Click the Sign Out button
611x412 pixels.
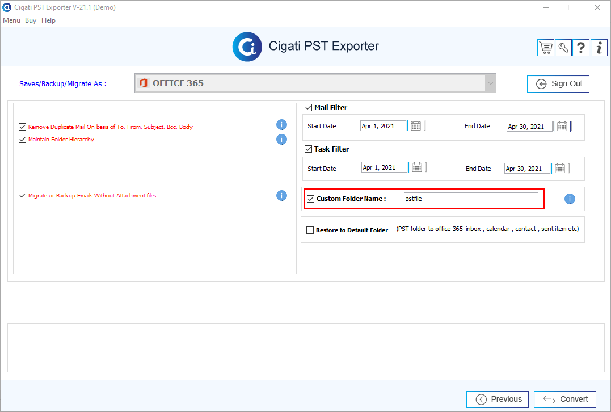558,84
